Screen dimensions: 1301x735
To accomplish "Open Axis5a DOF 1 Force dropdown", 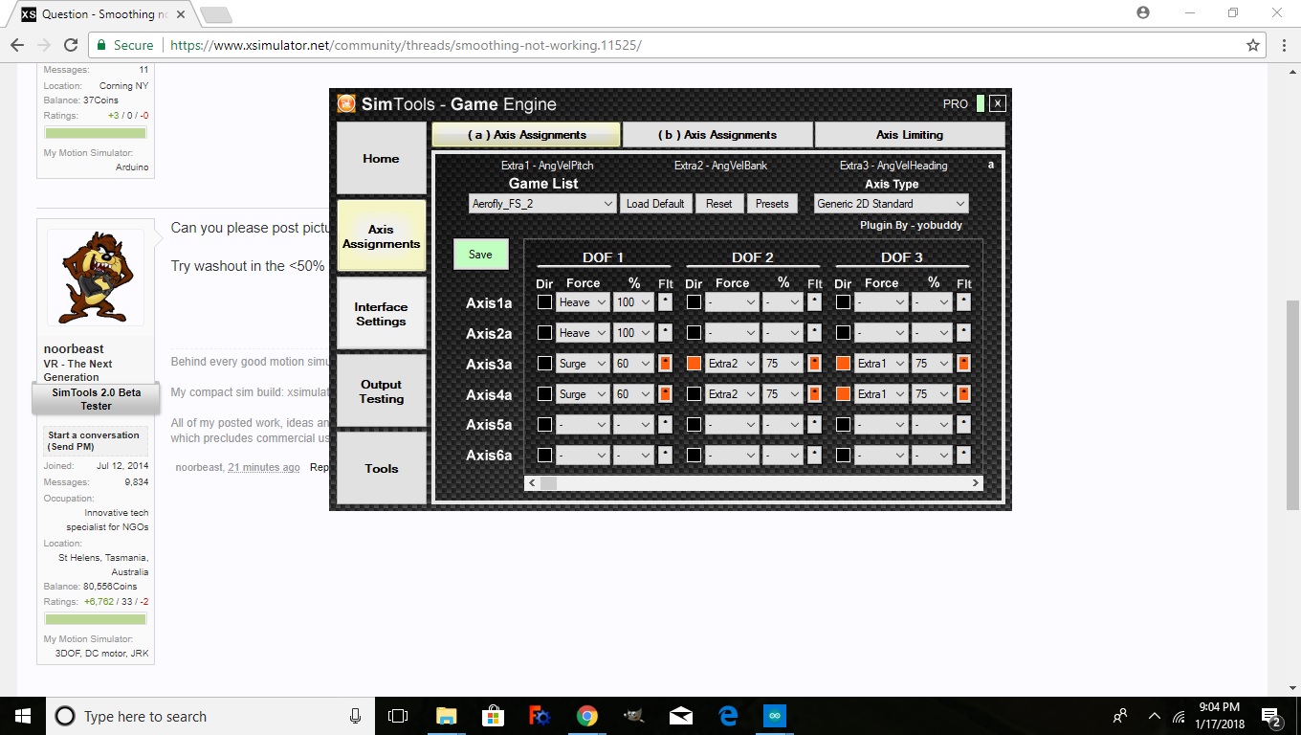I will pyautogui.click(x=583, y=425).
